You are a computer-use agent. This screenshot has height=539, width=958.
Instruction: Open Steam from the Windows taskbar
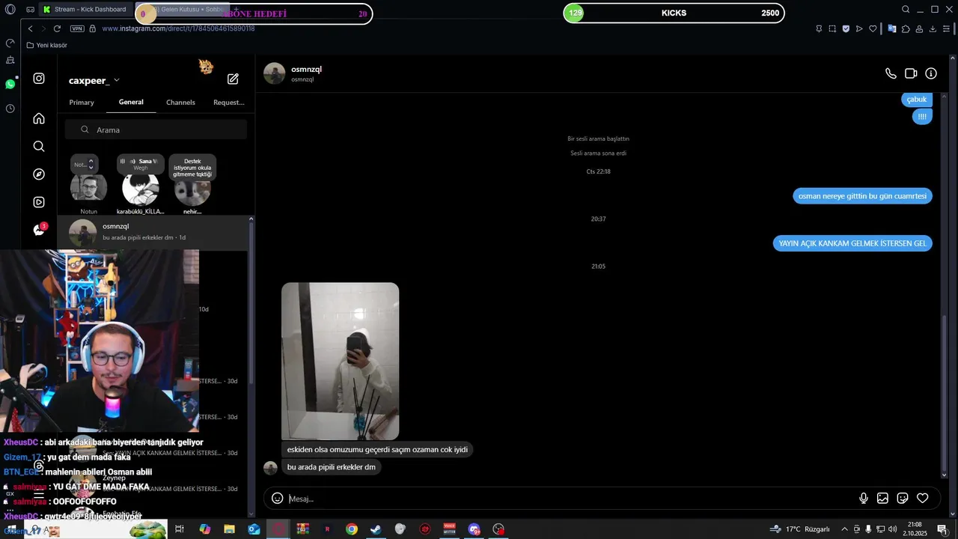(x=376, y=529)
